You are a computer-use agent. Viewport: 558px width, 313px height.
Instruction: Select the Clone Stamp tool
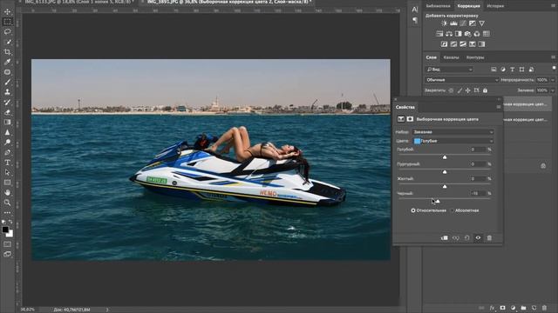(7, 92)
